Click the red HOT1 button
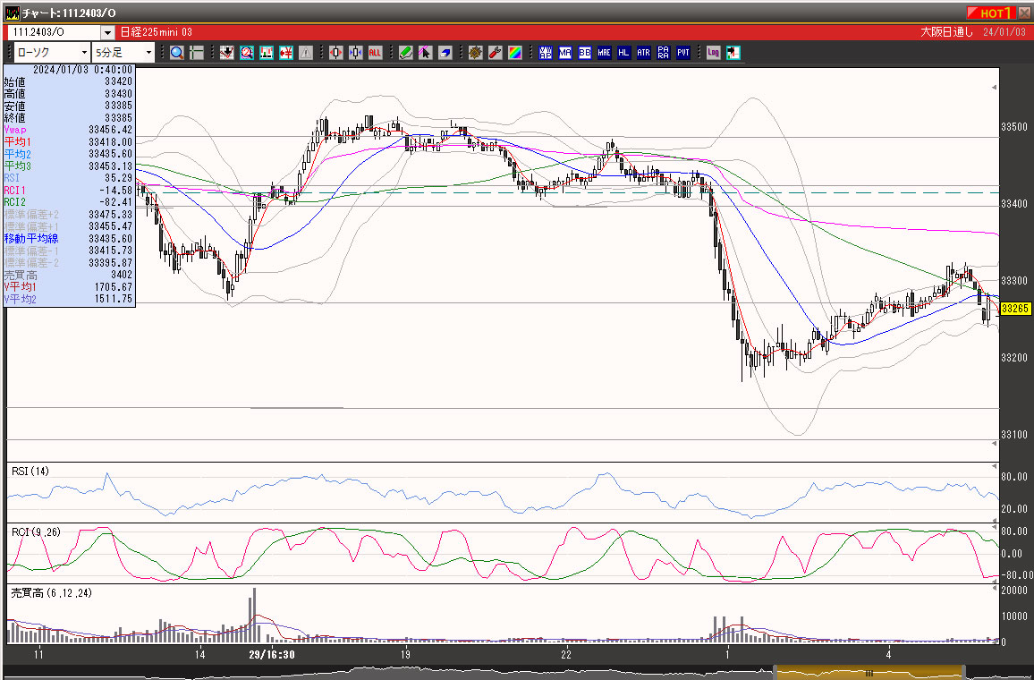The image size is (1034, 680). (x=989, y=13)
